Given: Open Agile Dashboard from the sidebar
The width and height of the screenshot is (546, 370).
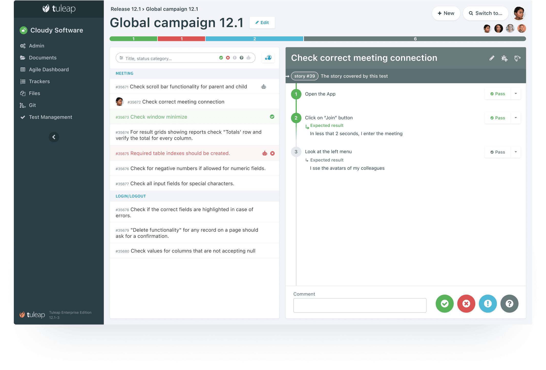Looking at the screenshot, I should coord(49,69).
